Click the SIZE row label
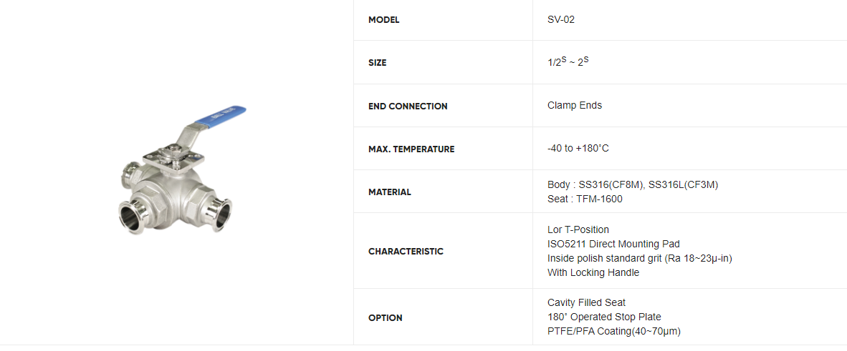Image resolution: width=847 pixels, height=351 pixels. click(x=377, y=63)
